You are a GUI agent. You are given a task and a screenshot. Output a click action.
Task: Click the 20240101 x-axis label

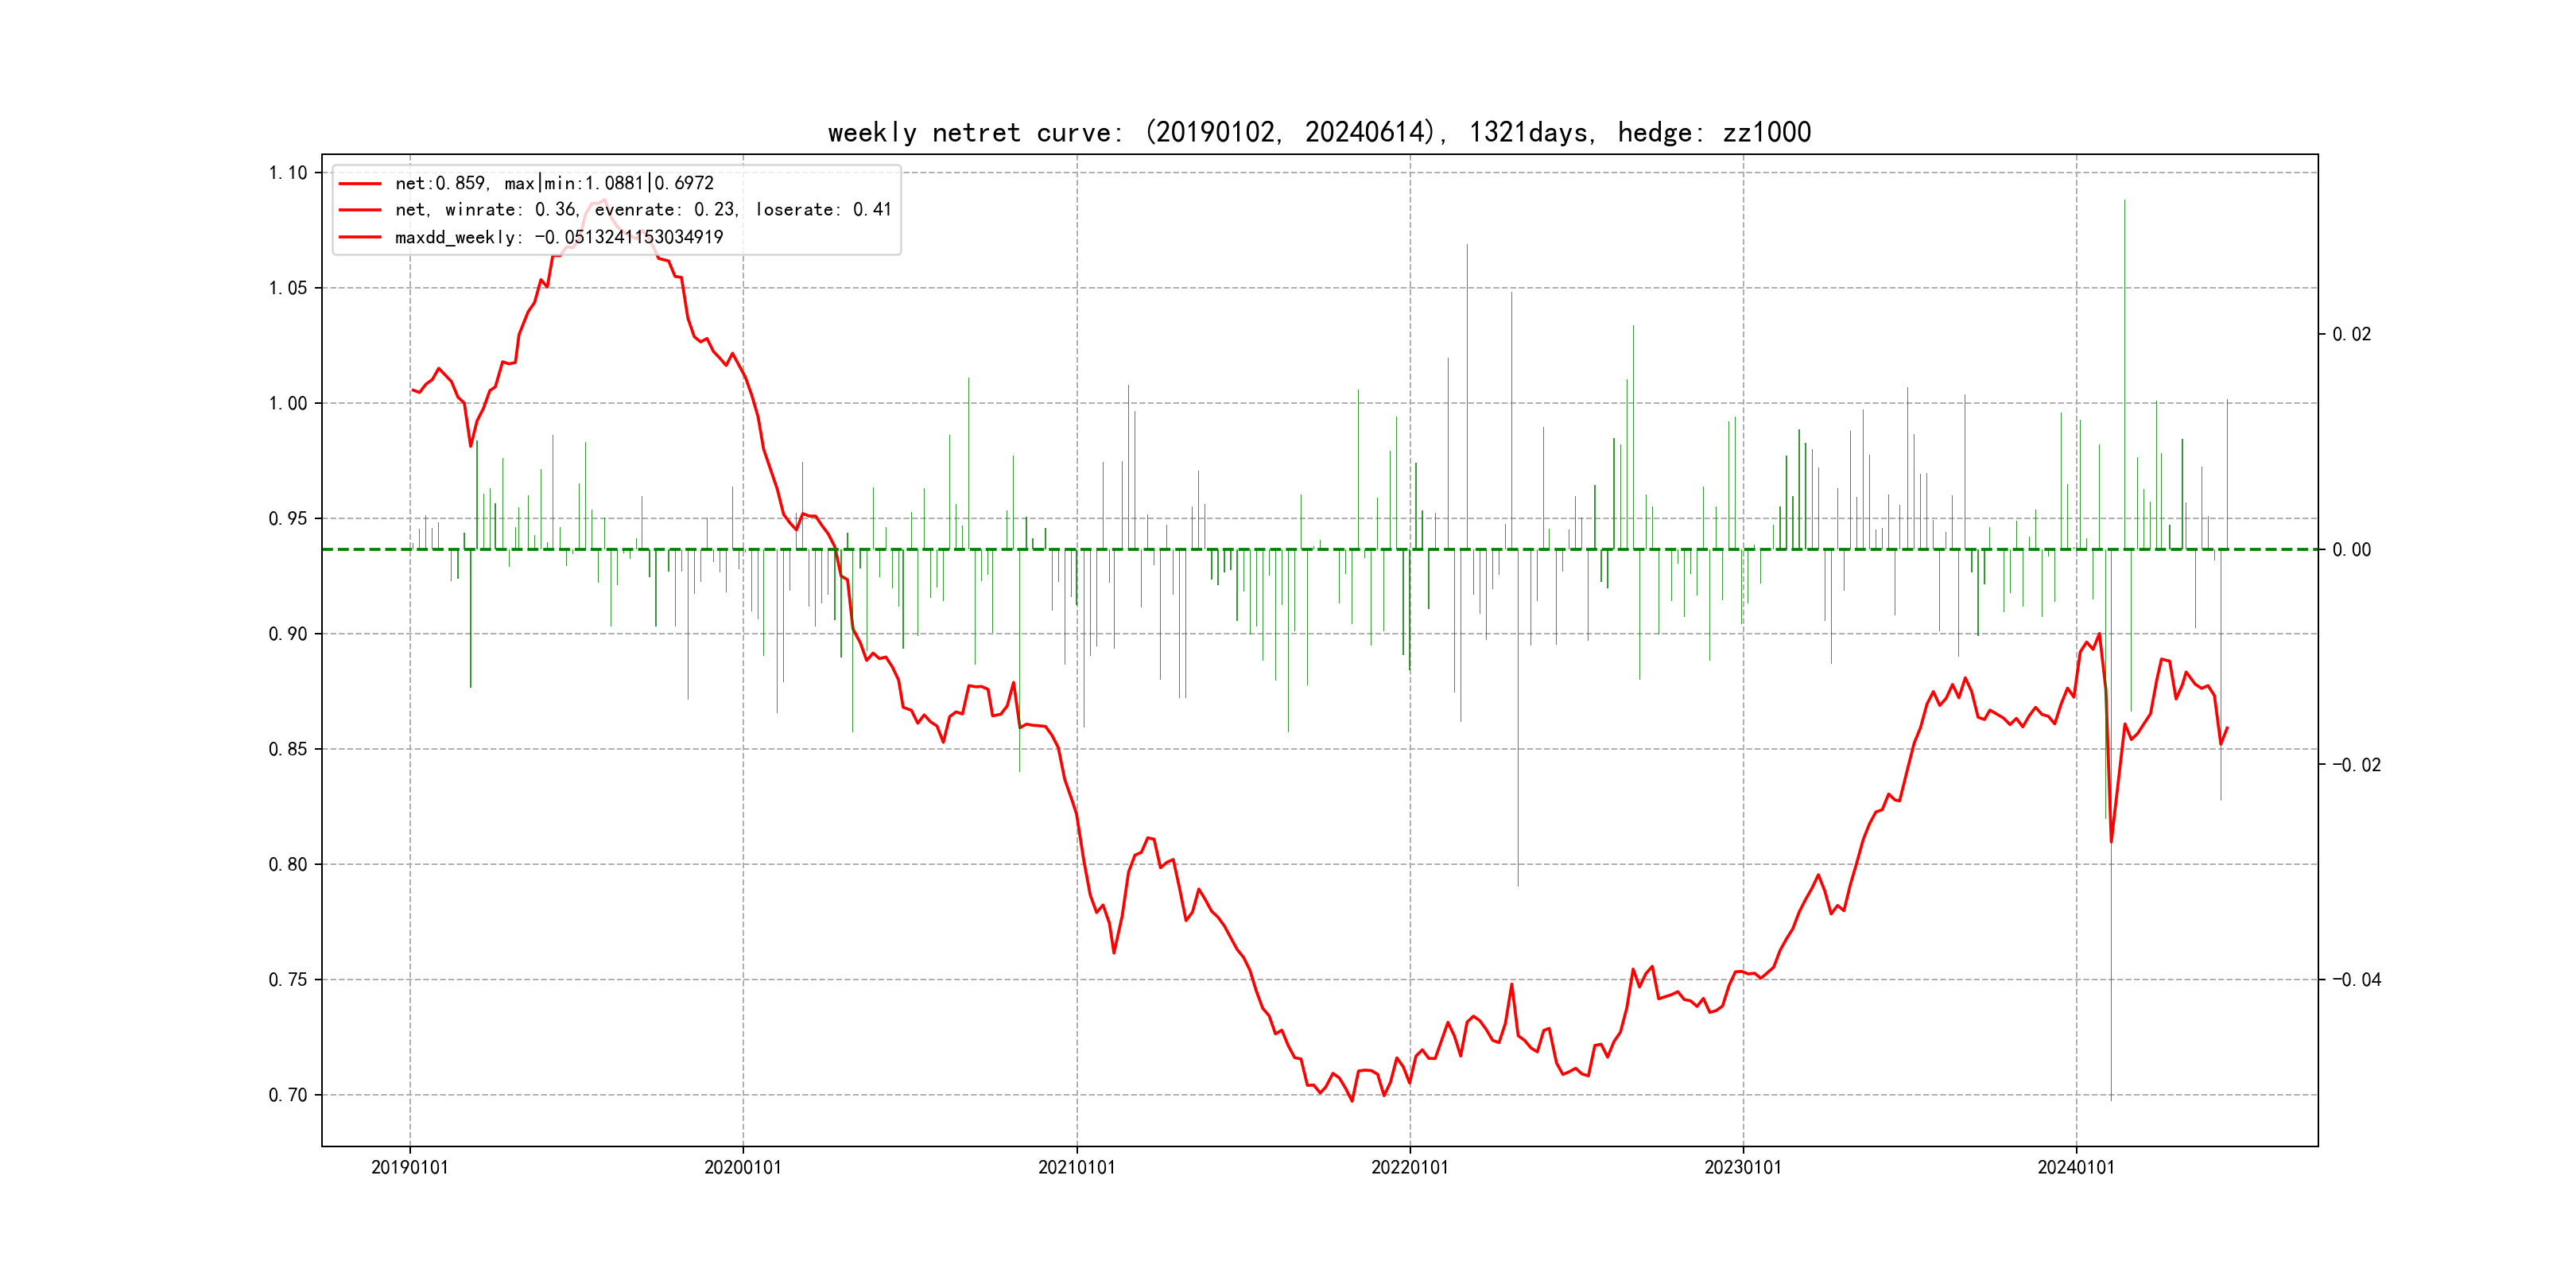(x=2076, y=1167)
